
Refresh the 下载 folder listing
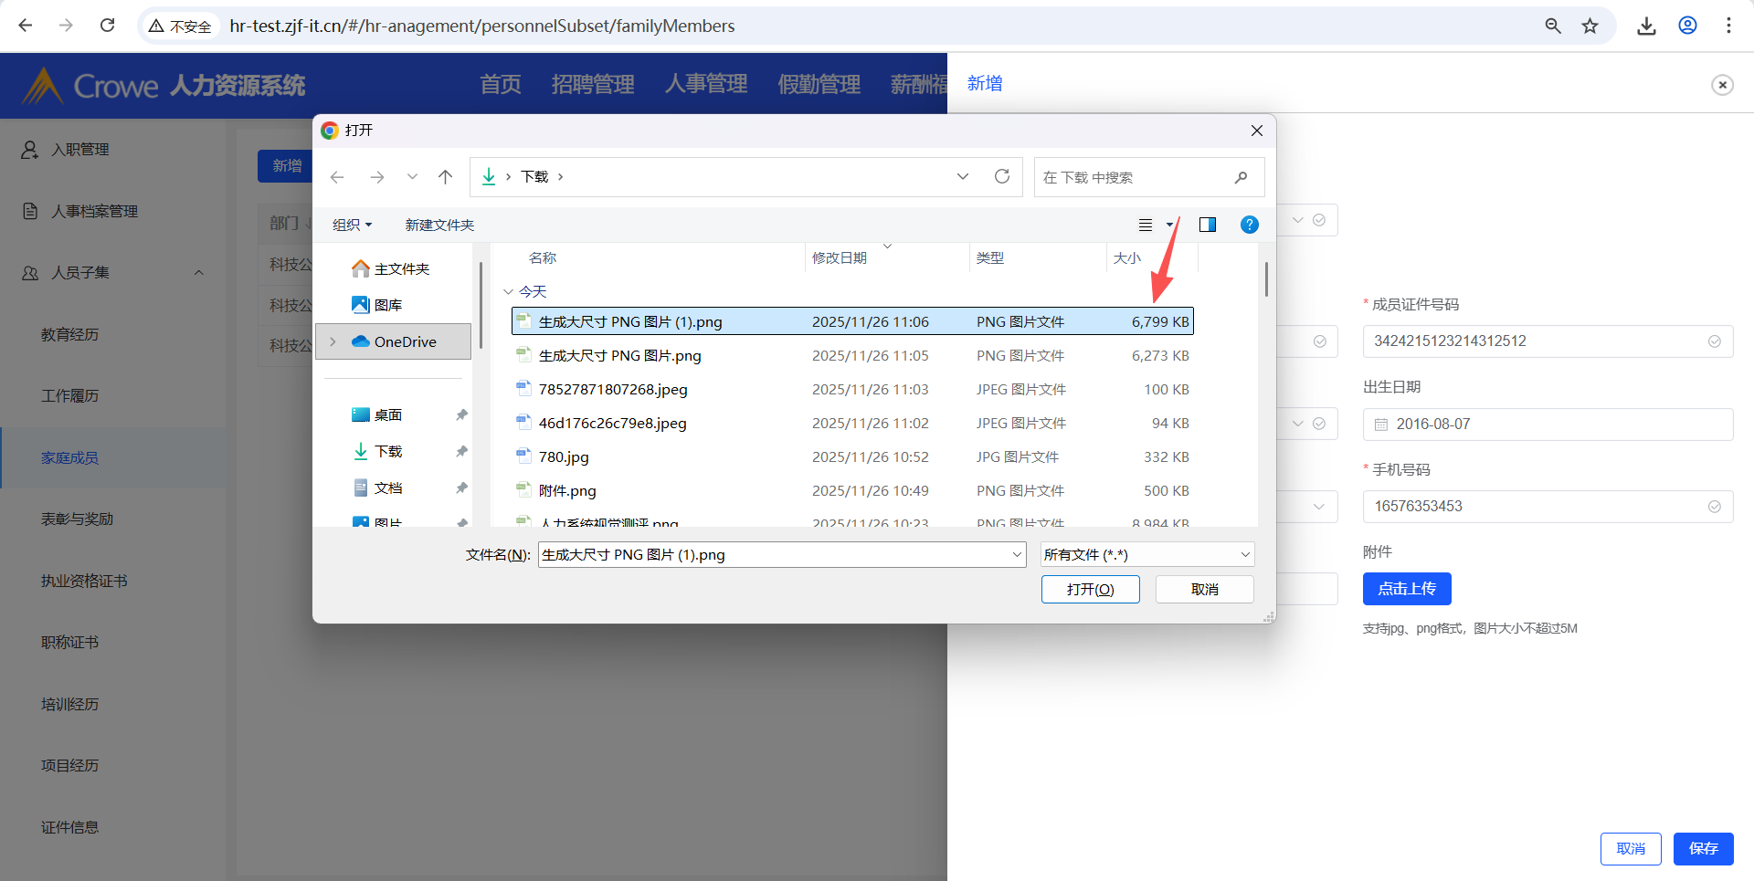pos(1002,176)
